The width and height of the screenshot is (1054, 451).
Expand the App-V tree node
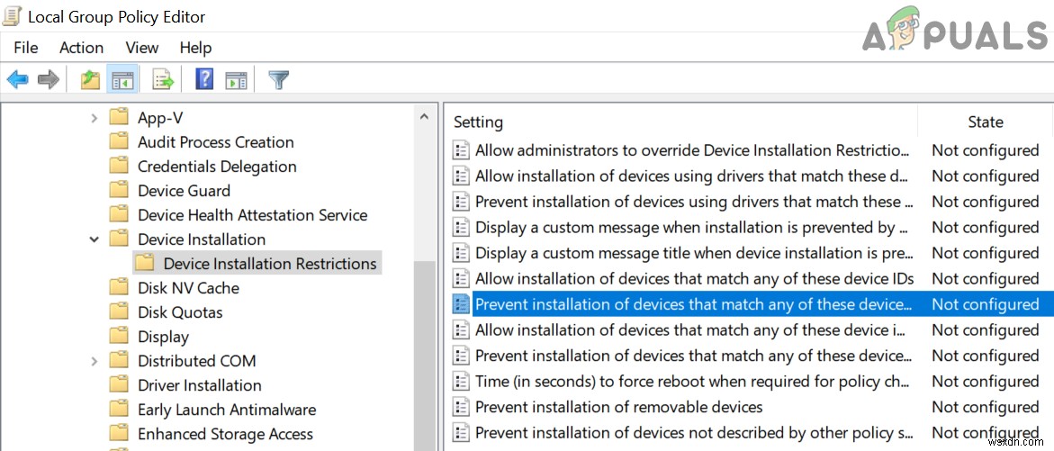[95, 118]
